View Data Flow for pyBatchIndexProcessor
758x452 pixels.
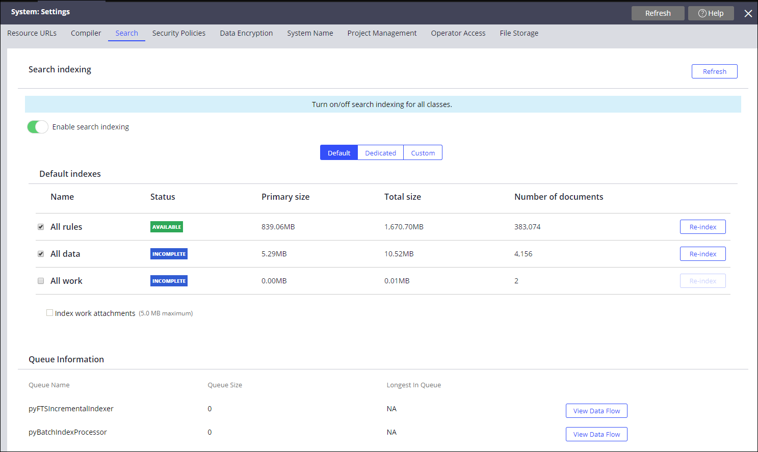coord(596,434)
